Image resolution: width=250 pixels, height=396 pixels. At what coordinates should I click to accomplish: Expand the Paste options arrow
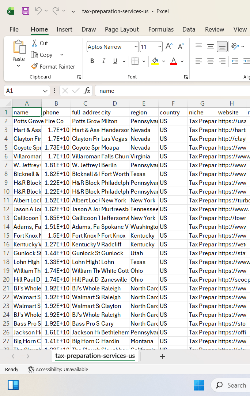coord(18,66)
